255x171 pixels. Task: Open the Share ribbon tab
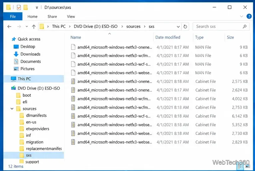[52, 17]
